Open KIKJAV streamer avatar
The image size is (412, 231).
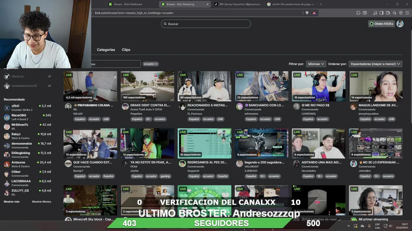click(68, 107)
